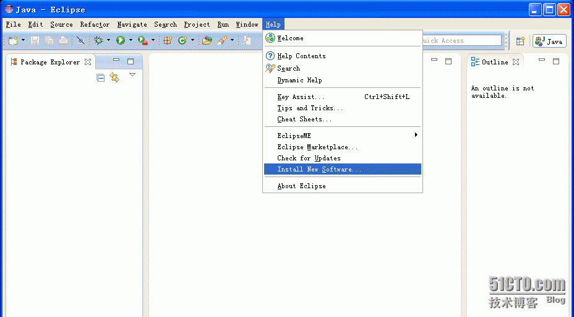Click the Quick Access search field

click(461, 40)
